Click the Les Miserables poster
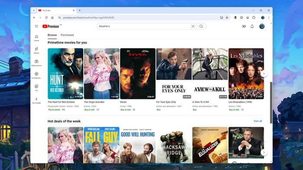The height and width of the screenshot is (170, 303). click(x=246, y=74)
